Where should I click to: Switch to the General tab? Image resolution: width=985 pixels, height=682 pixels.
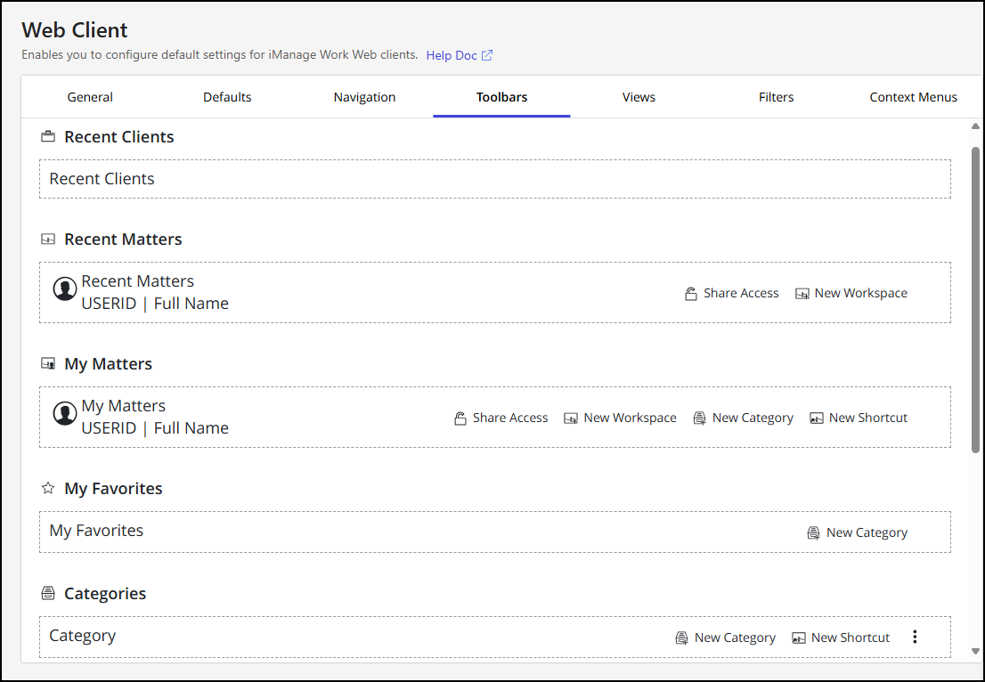[x=90, y=97]
